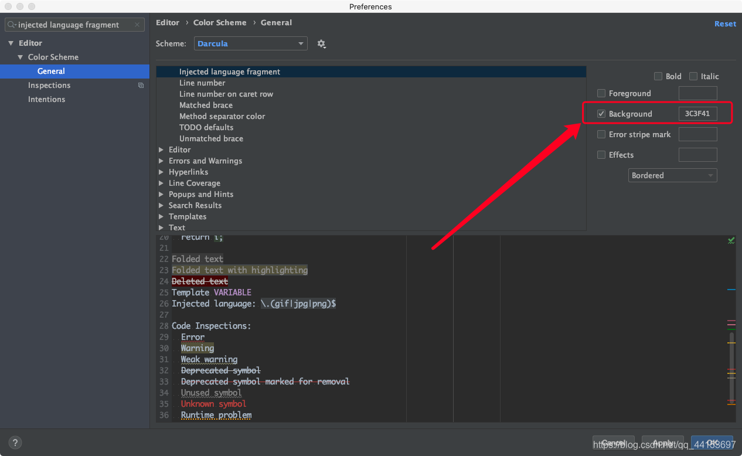Viewport: 742px width, 456px height.
Task: Select Unmatched brace row
Action: coord(371,138)
